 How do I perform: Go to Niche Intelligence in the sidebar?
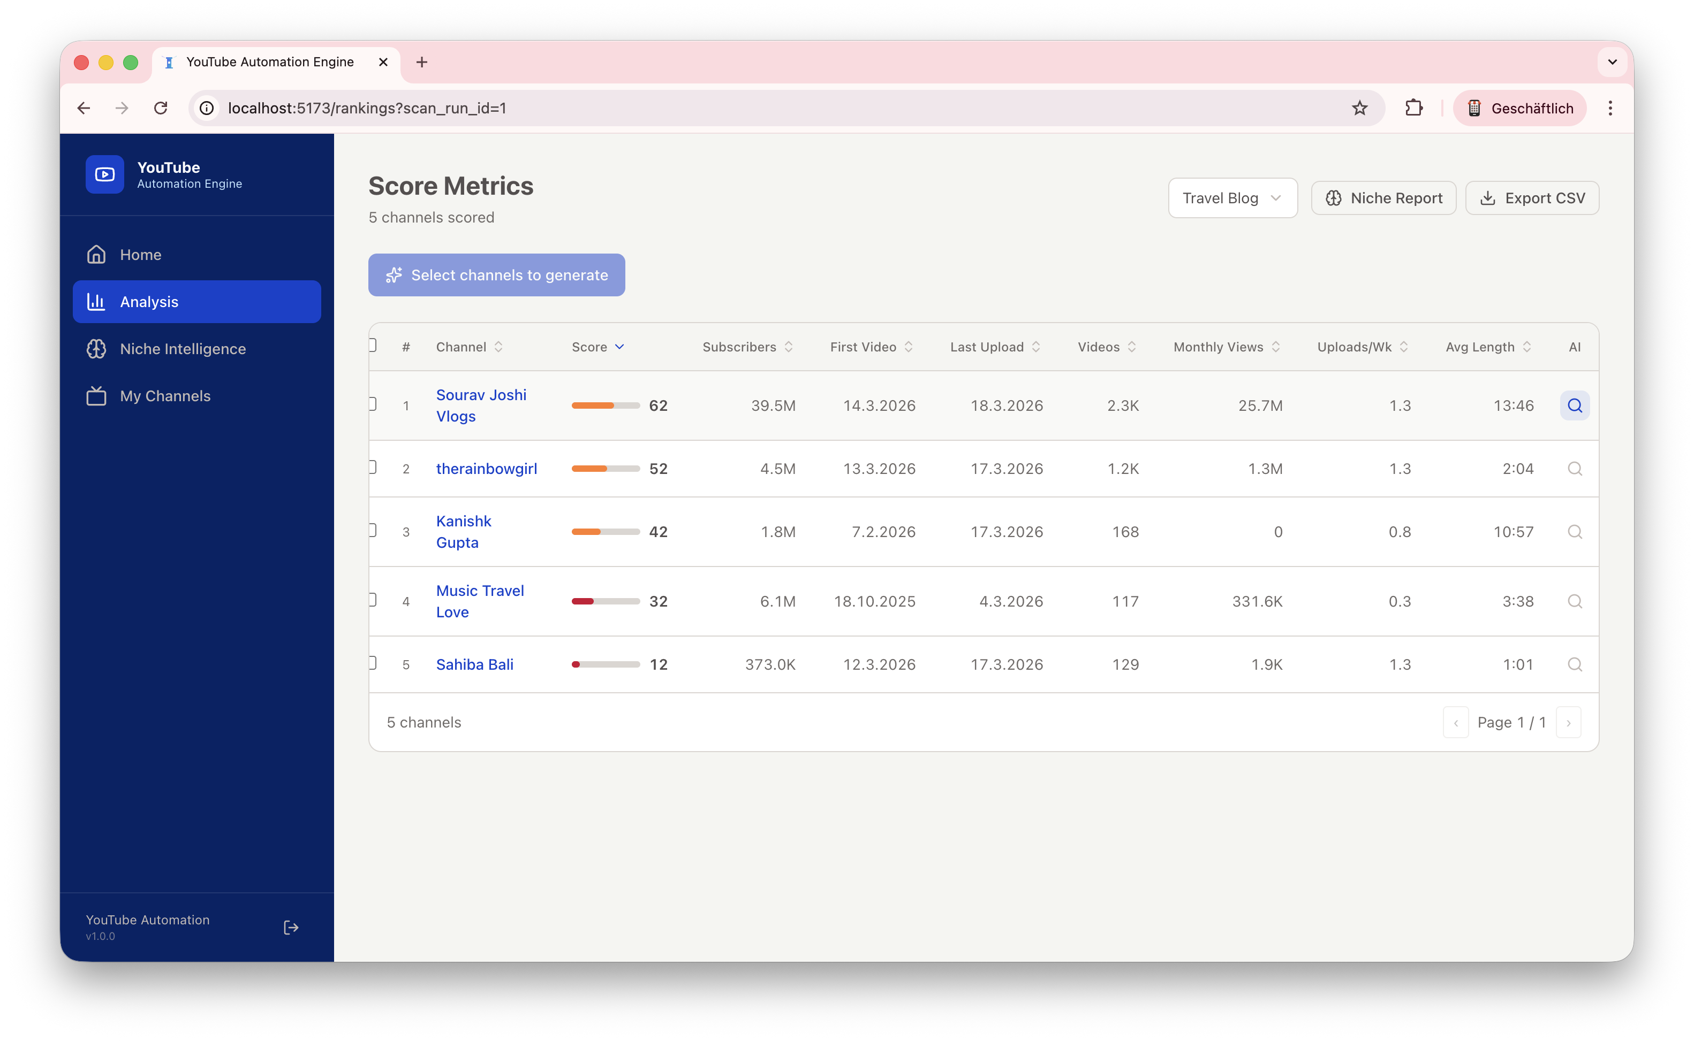[183, 349]
